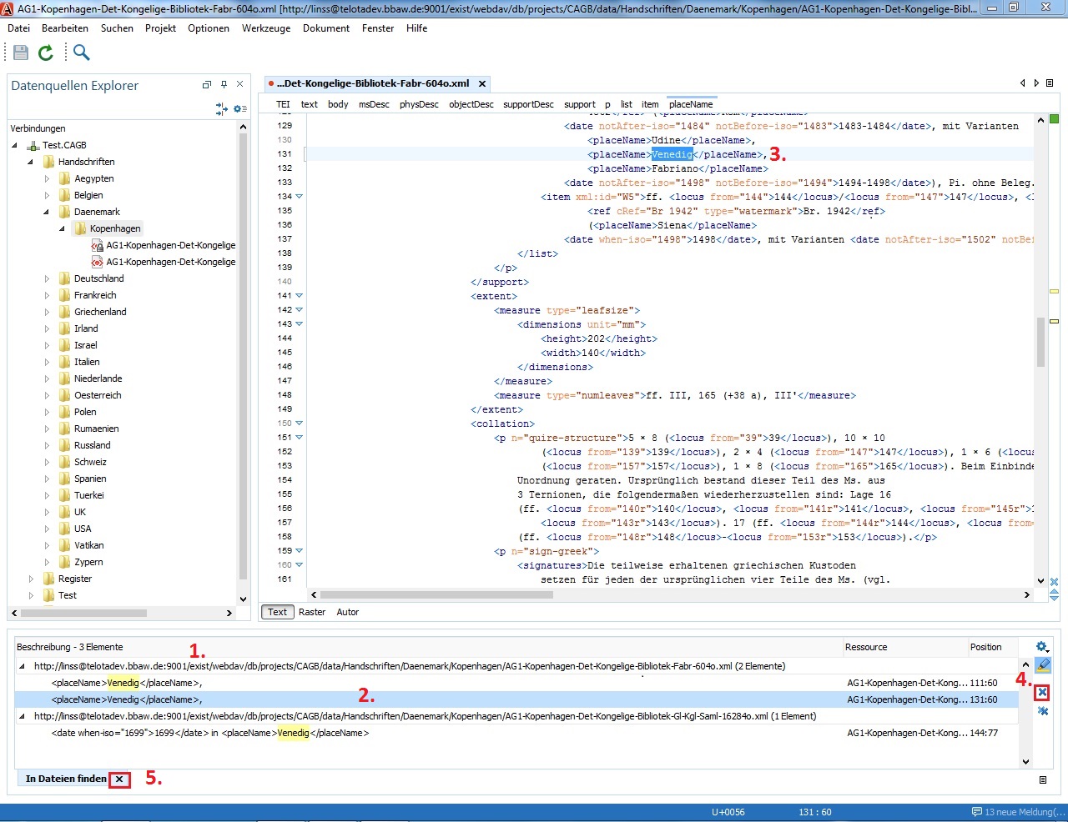Switch editor to Raster mode

coord(312,612)
